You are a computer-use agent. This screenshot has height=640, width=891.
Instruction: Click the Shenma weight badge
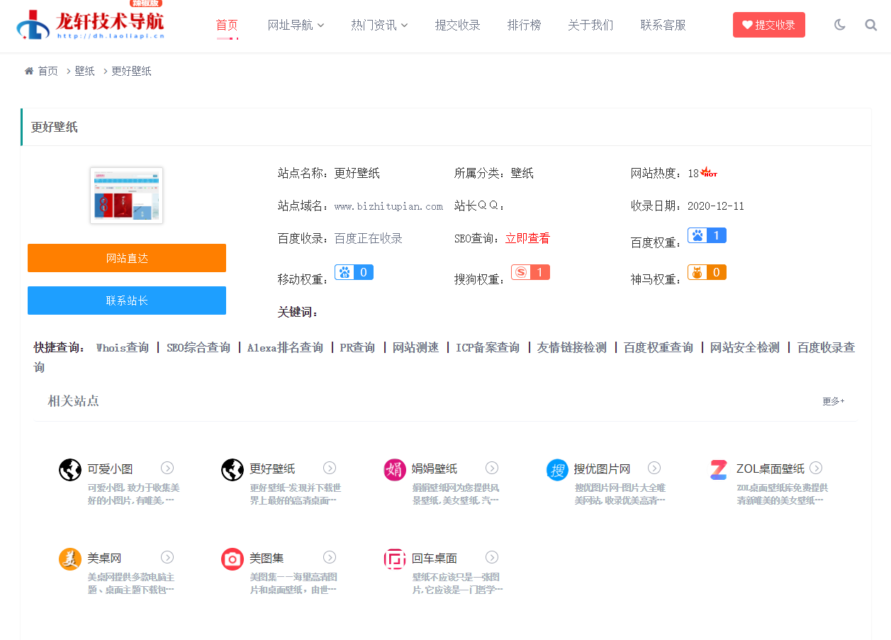coord(707,272)
